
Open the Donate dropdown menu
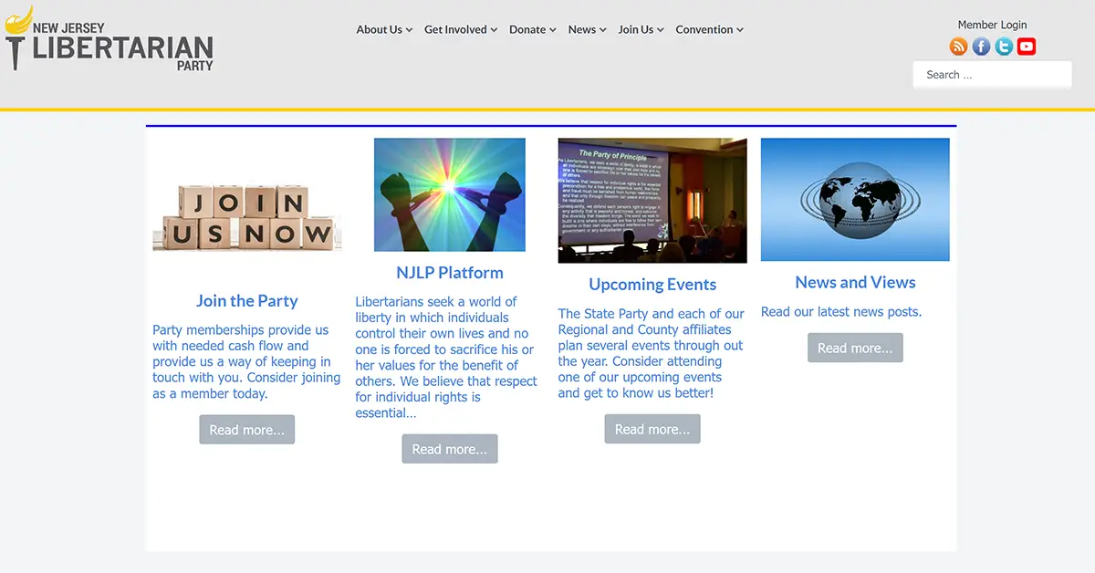(x=532, y=29)
